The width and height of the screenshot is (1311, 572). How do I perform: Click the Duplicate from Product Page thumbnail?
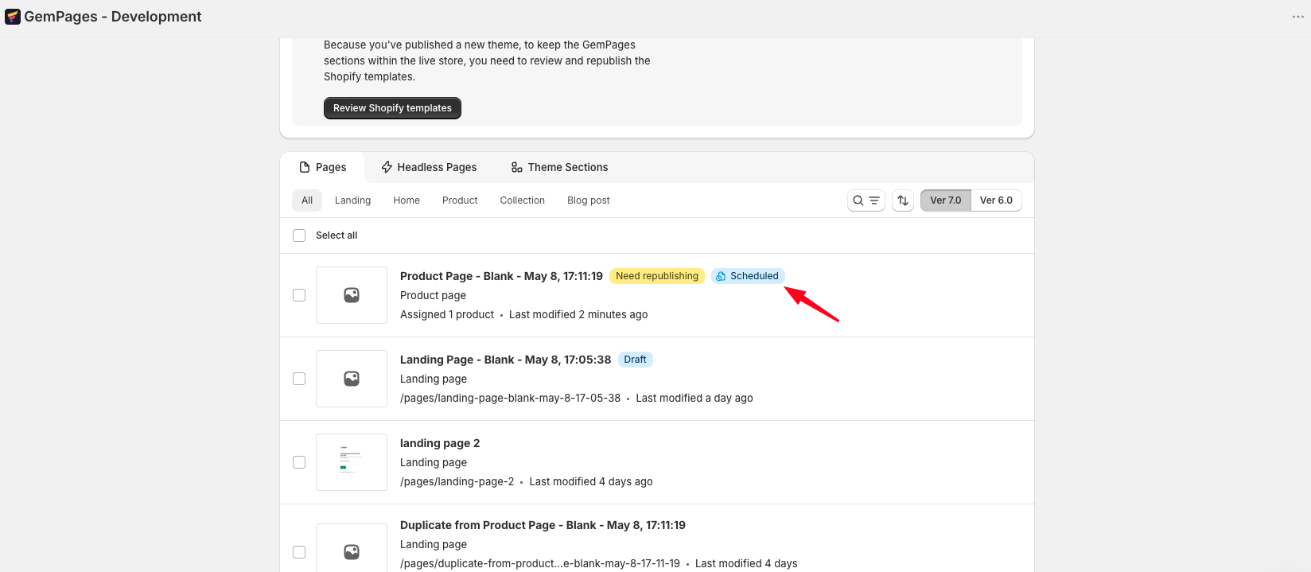click(x=352, y=548)
